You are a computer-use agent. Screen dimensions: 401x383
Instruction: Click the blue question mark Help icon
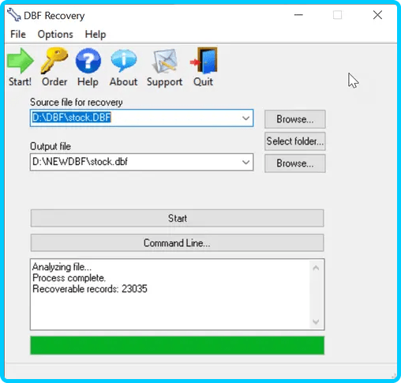(88, 61)
